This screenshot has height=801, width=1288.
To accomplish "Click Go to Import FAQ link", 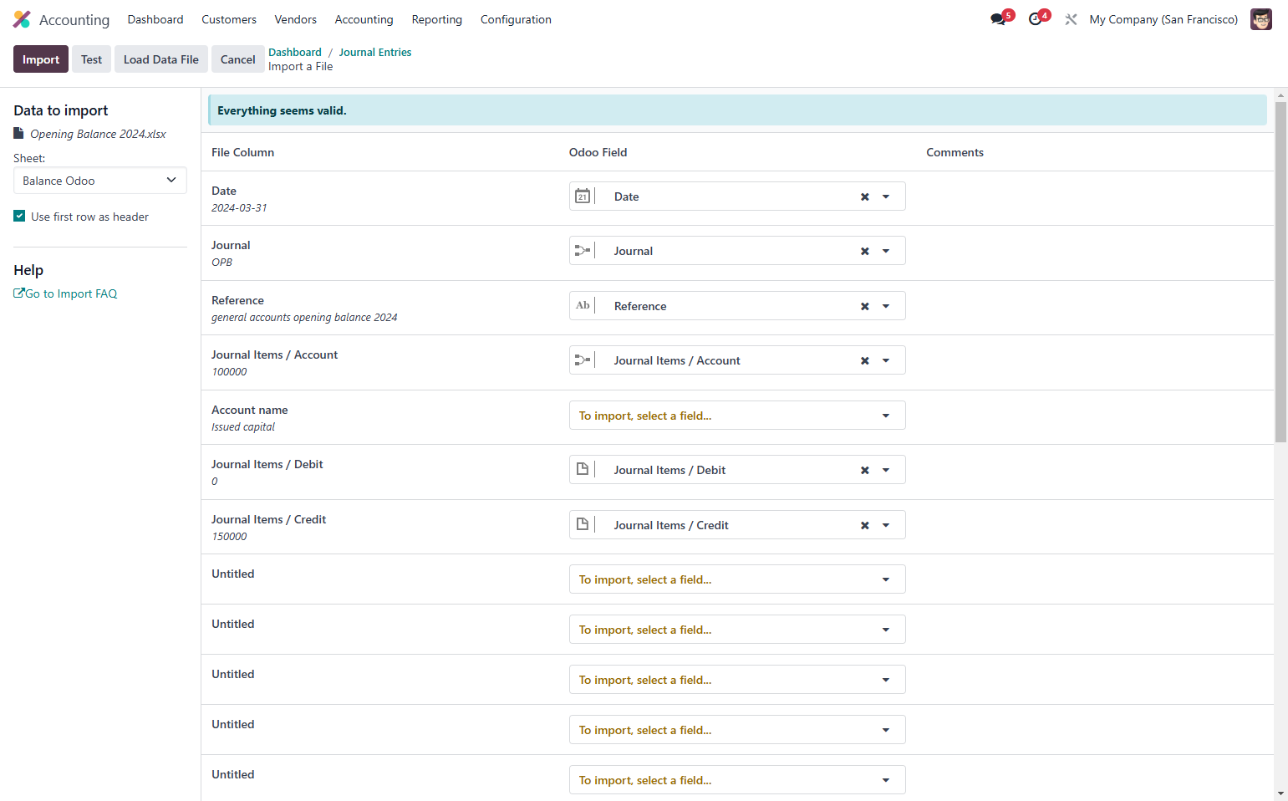I will coord(65,293).
